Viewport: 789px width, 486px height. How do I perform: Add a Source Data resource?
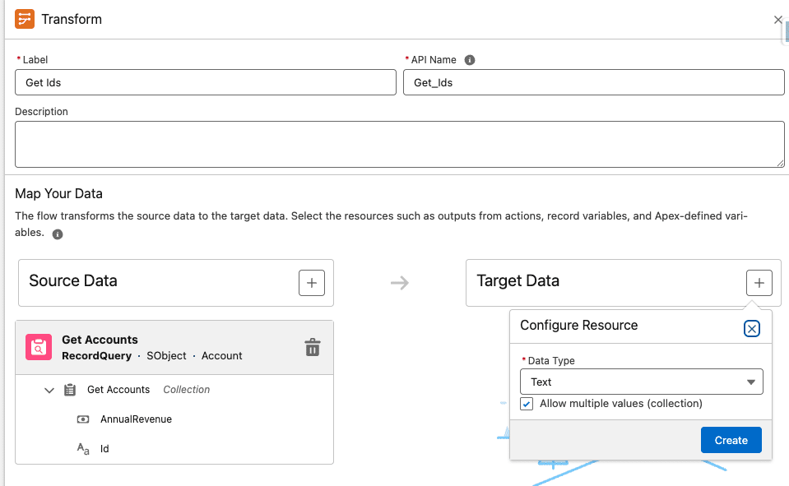pyautogui.click(x=311, y=283)
